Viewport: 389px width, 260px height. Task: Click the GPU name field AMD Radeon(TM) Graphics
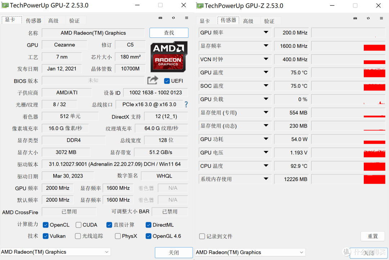(93, 33)
